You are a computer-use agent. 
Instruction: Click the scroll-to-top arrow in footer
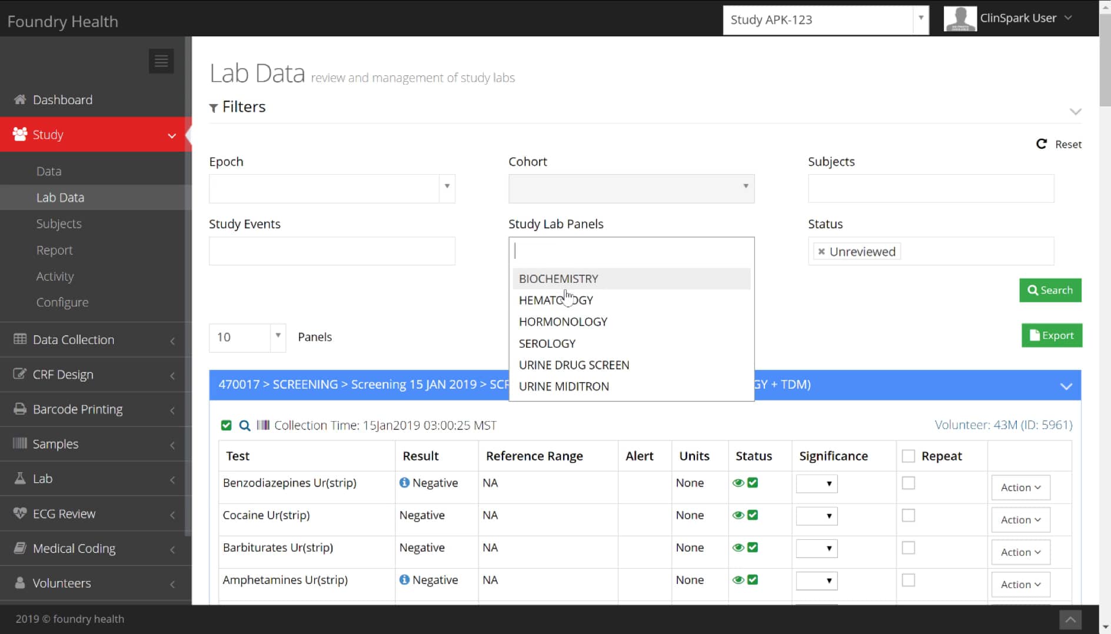[1070, 619]
